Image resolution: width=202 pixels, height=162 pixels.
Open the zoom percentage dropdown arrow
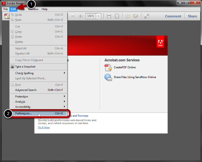[99, 16]
